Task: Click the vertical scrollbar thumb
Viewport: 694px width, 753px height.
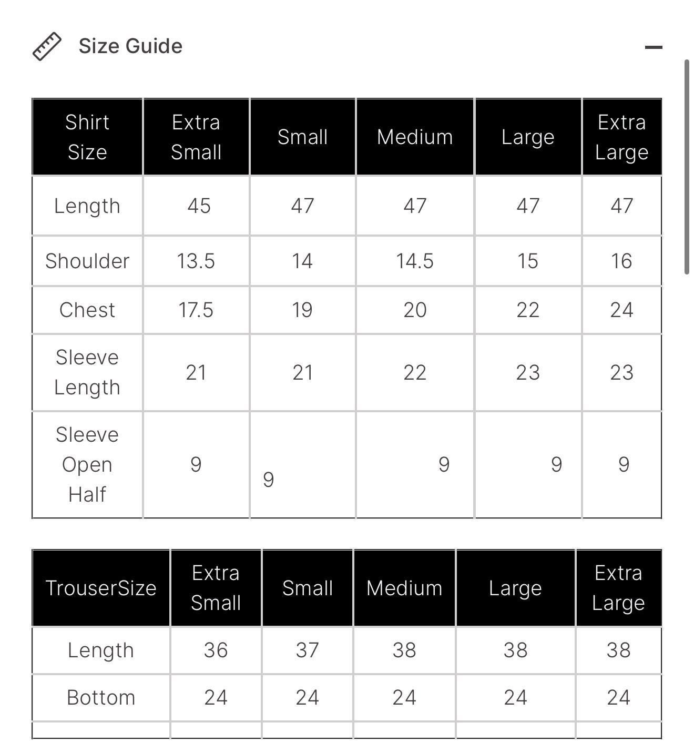Action: [686, 167]
